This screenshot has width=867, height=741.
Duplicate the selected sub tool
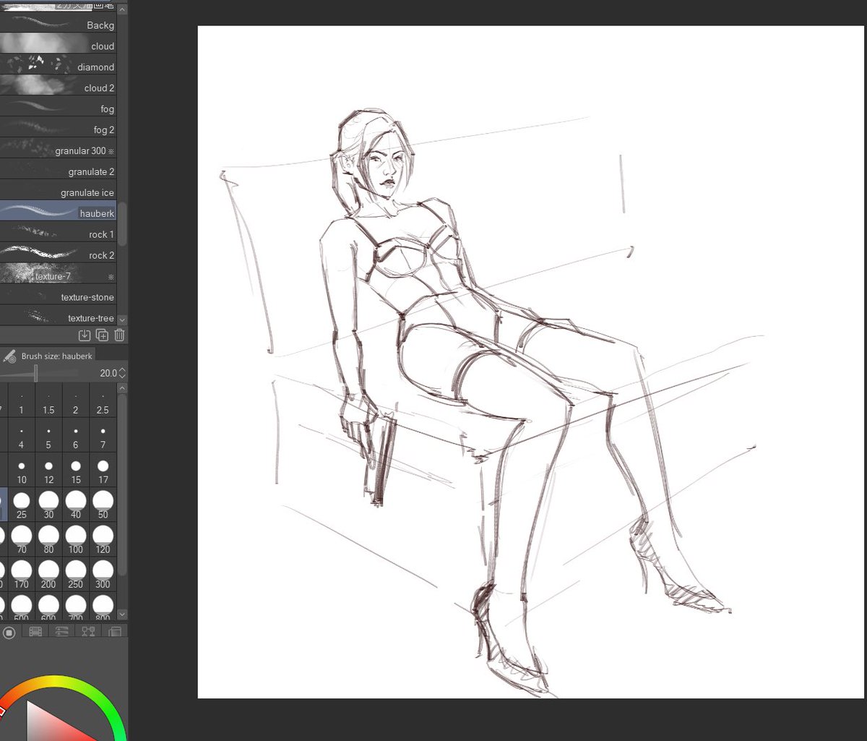(x=102, y=335)
